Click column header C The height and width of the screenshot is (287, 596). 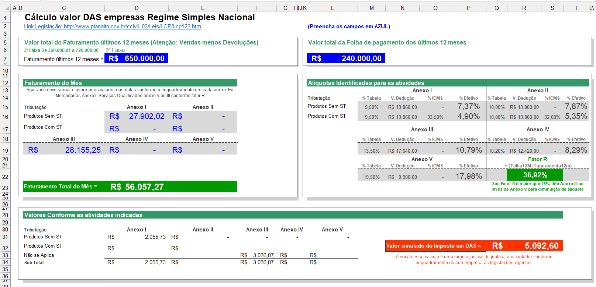coord(64,8)
